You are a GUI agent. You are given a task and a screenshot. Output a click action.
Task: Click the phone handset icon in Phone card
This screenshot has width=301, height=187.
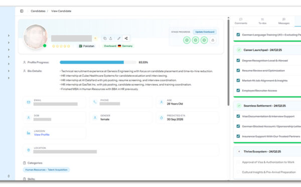pos(95,102)
